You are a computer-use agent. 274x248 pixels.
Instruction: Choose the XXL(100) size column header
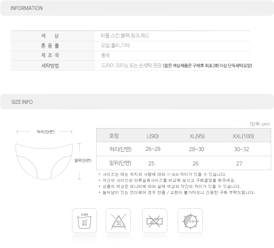[243, 136]
